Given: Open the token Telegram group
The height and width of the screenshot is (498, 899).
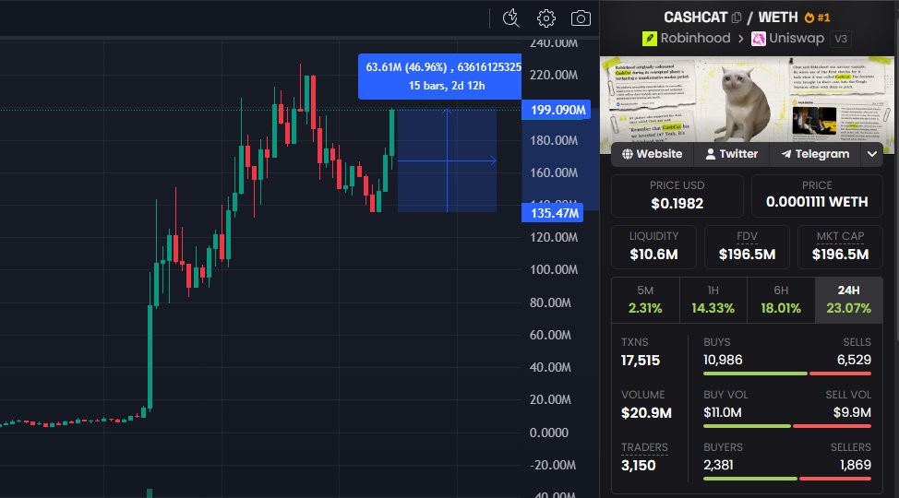Looking at the screenshot, I should (x=815, y=154).
